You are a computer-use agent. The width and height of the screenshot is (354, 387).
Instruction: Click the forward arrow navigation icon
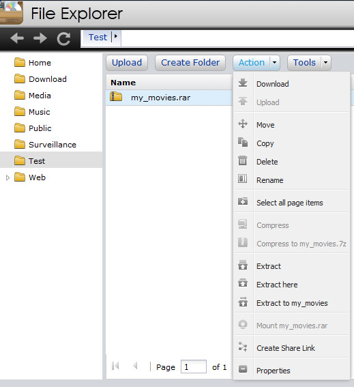coord(40,38)
